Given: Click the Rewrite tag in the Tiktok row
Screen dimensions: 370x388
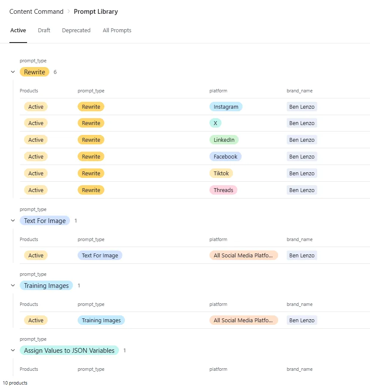Looking at the screenshot, I should [91, 174].
